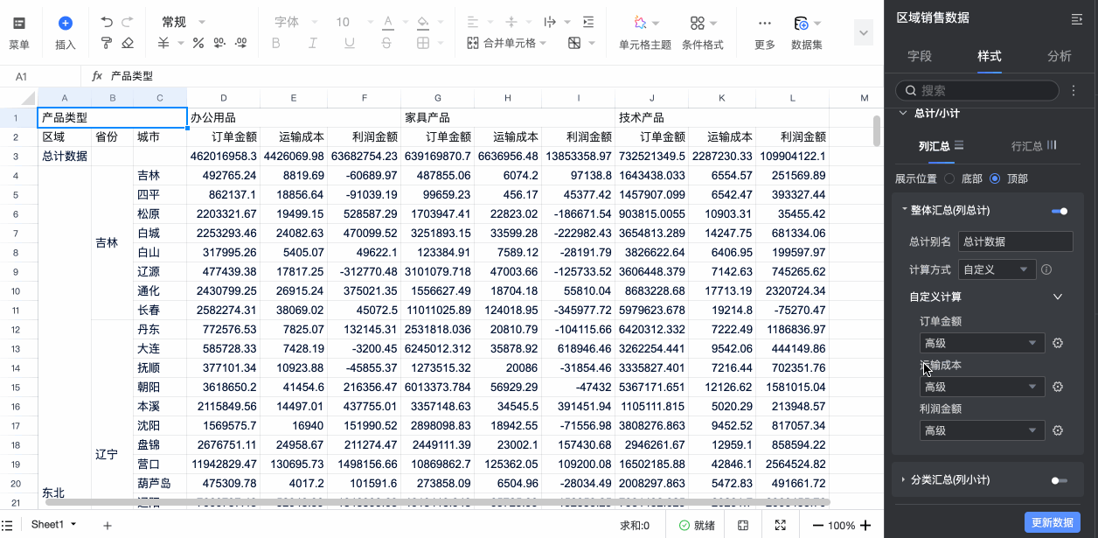Screen dimensions: 1098x538
Task: Add a new sheet with plus icon
Action: coord(108,525)
